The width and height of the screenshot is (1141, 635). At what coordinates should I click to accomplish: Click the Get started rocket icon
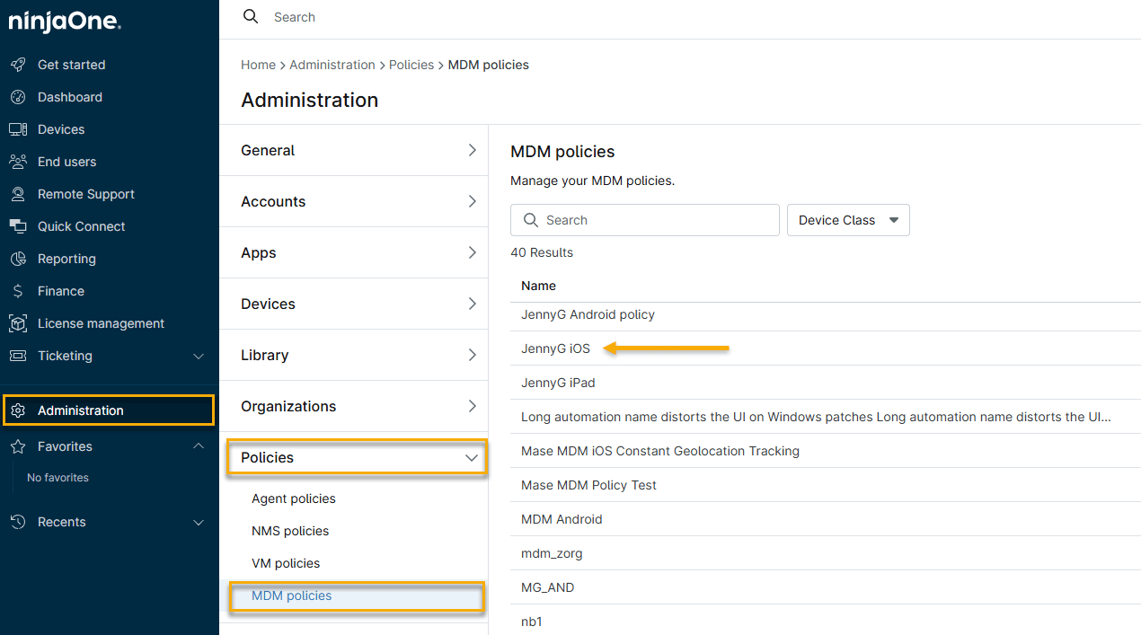click(x=17, y=65)
